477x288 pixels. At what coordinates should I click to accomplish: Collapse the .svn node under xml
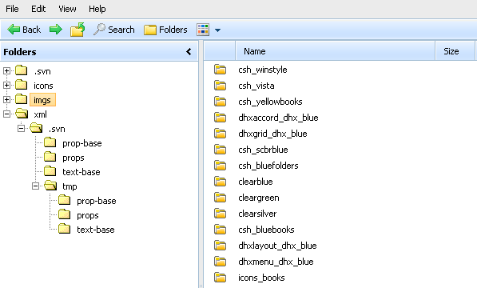coord(21,129)
